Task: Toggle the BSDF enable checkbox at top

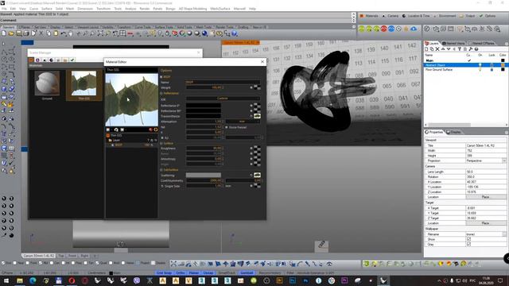Action: [x=161, y=77]
